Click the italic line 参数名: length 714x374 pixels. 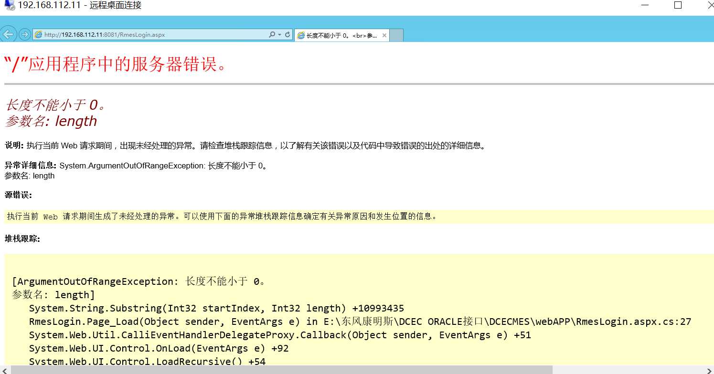pyautogui.click(x=51, y=121)
